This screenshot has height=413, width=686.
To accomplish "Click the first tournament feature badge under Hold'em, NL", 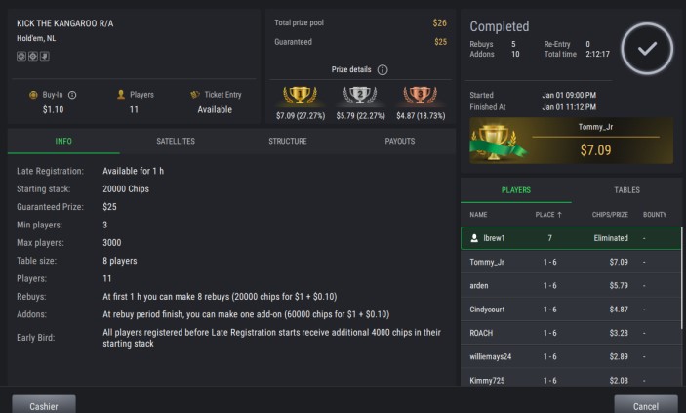I will [21, 56].
